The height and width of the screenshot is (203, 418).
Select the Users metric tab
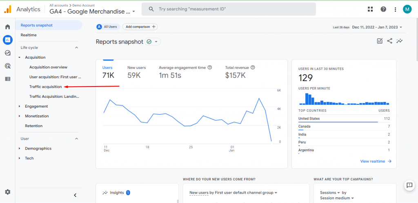108,72
